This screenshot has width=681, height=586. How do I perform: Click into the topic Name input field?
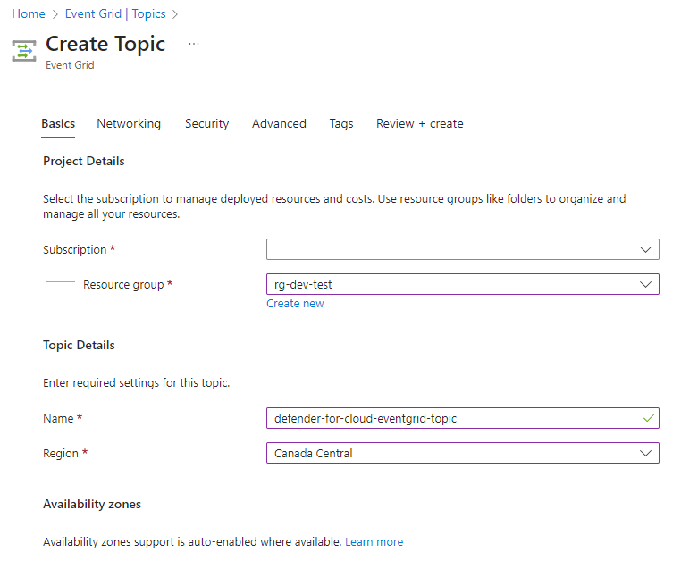coord(463,418)
